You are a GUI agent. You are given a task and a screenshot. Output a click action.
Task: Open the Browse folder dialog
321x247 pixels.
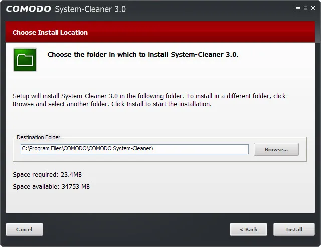pos(276,149)
